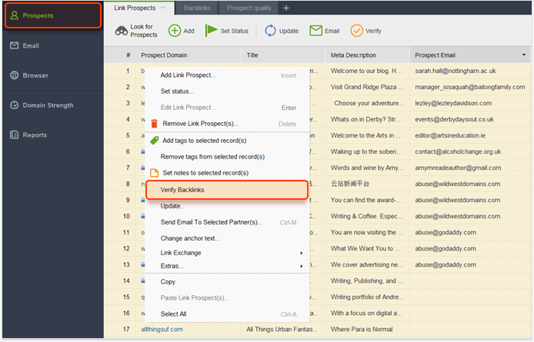This screenshot has height=342, width=534.
Task: Click the Look for Prospects binoculars icon
Action: tap(122, 31)
